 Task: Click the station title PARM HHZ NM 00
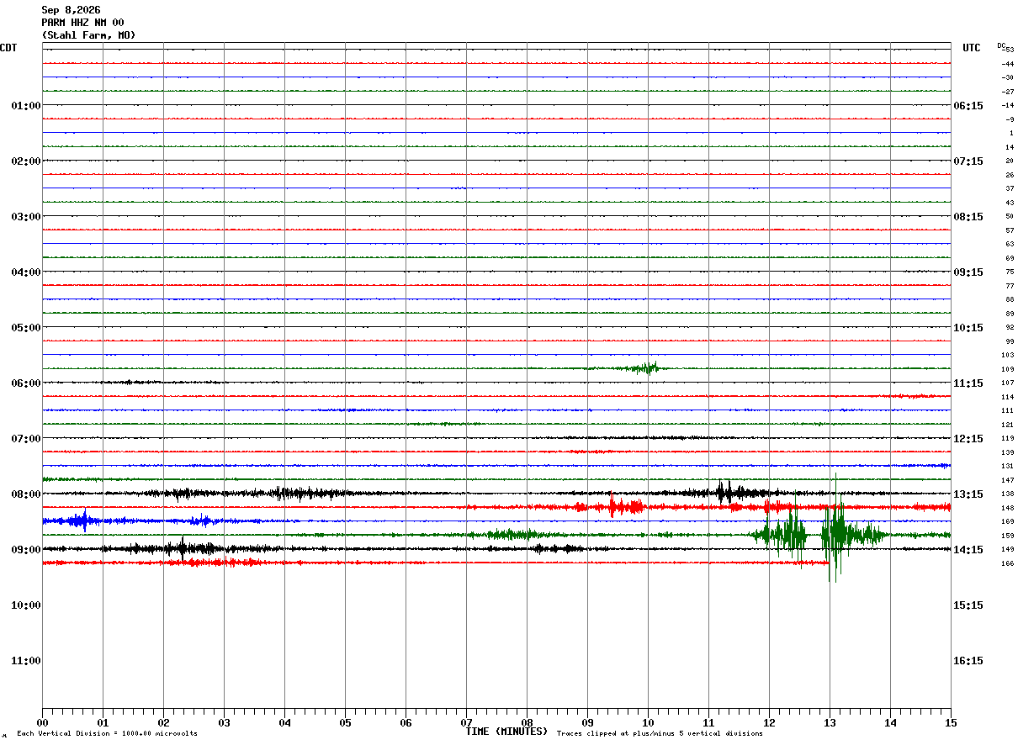coord(82,23)
